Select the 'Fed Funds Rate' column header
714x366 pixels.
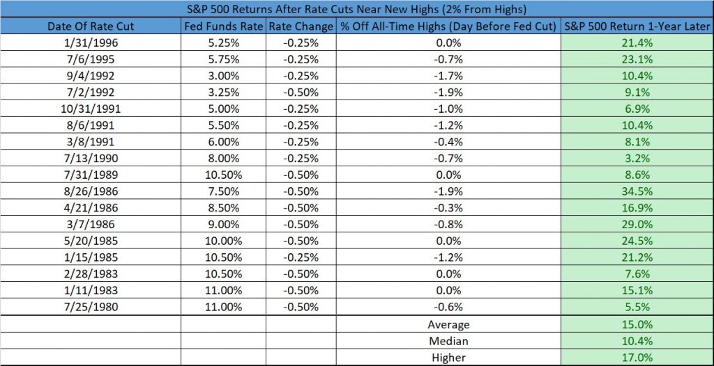tap(224, 26)
